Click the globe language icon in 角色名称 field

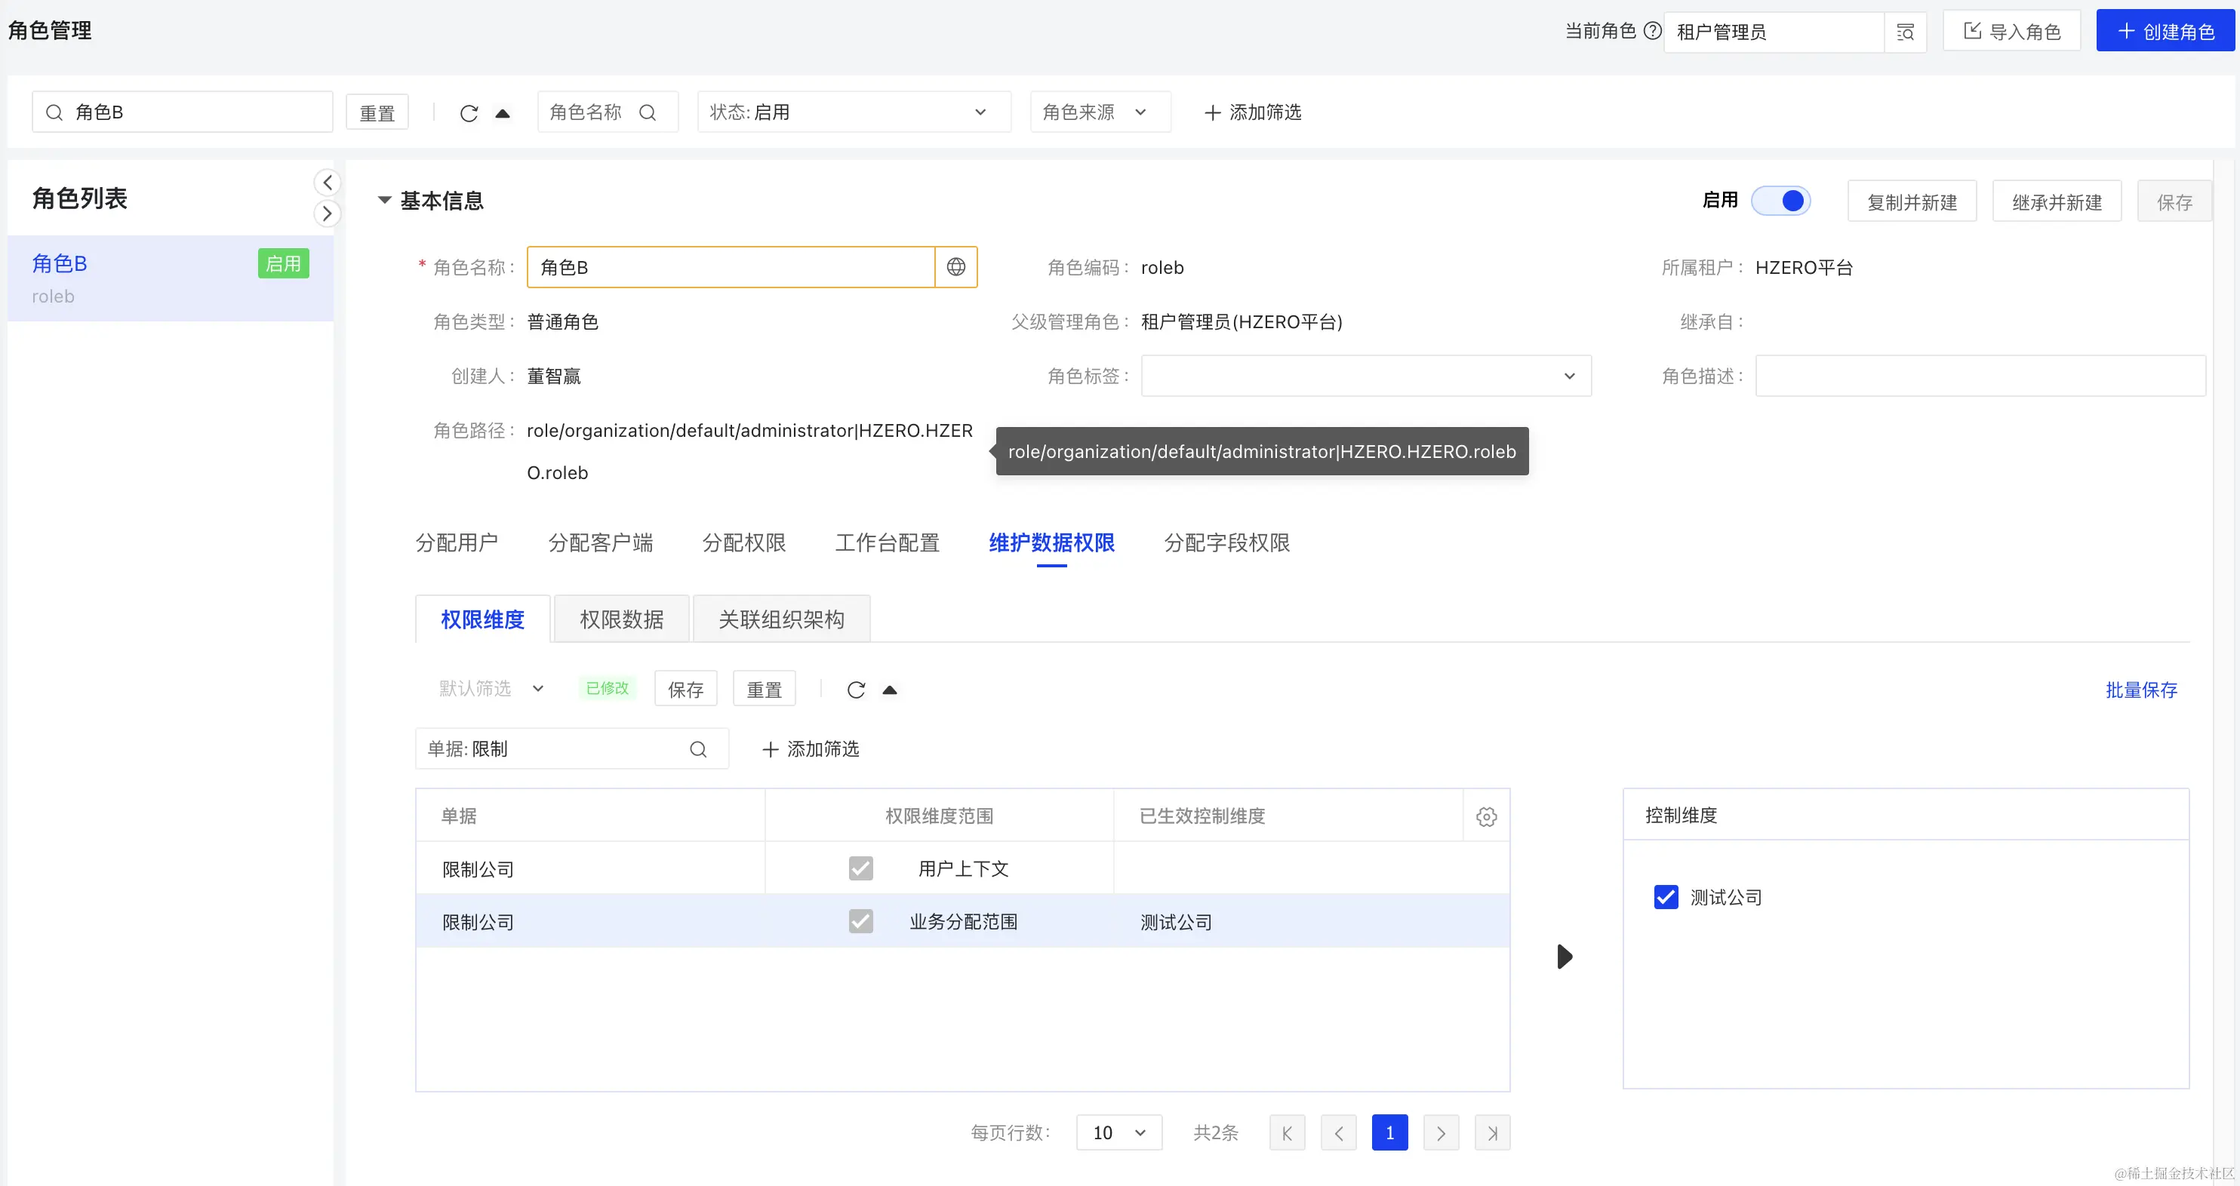[955, 267]
